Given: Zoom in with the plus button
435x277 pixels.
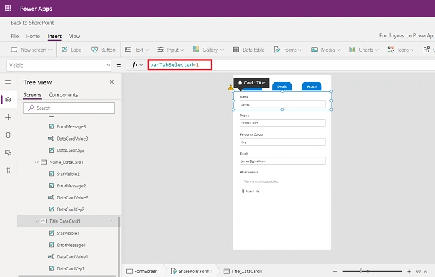Looking at the screenshot, I should pos(409,271).
